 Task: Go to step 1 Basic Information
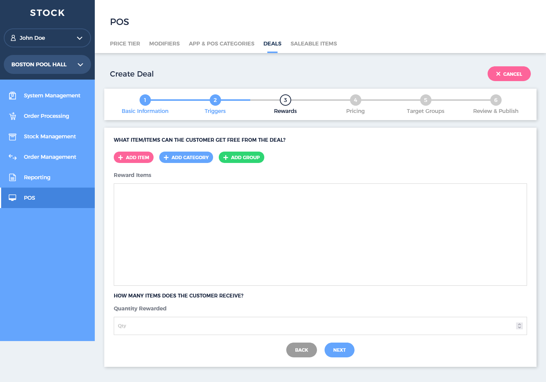(145, 100)
